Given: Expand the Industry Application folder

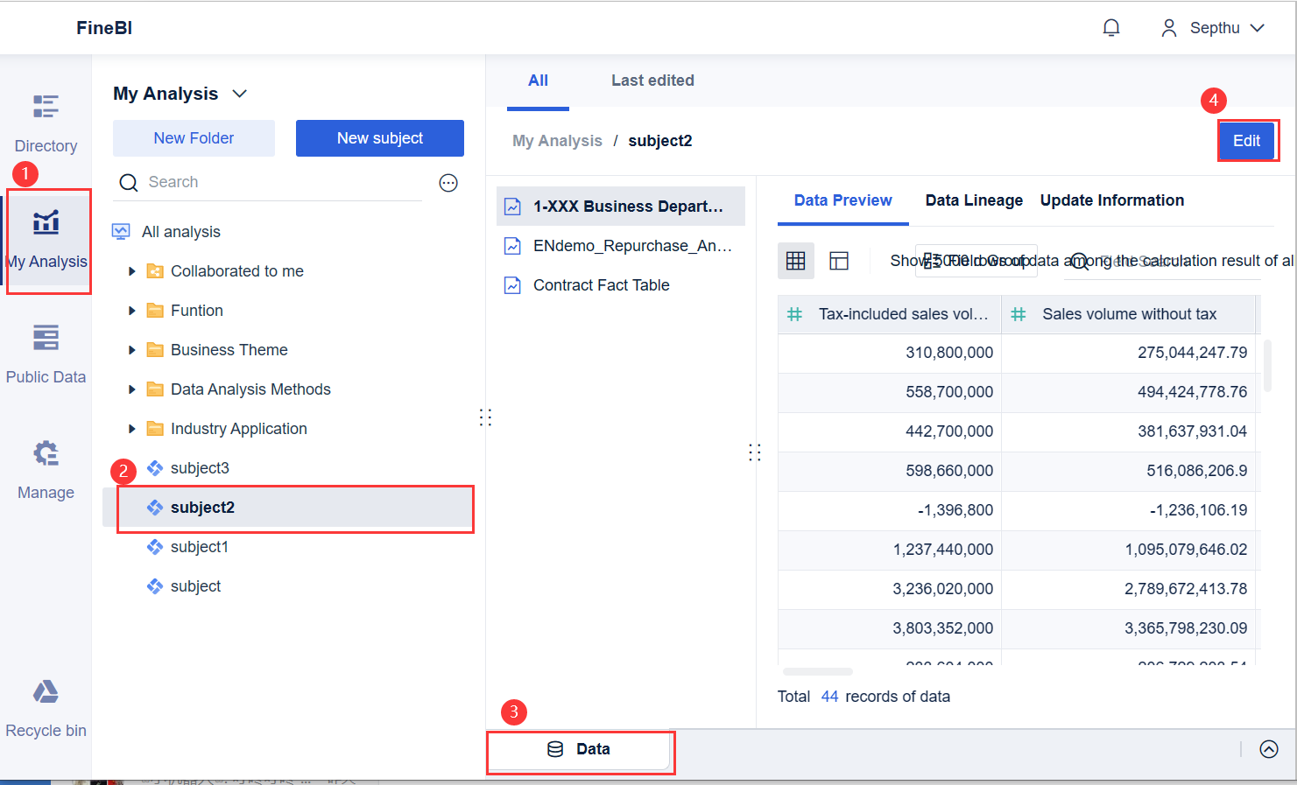Looking at the screenshot, I should [132, 429].
